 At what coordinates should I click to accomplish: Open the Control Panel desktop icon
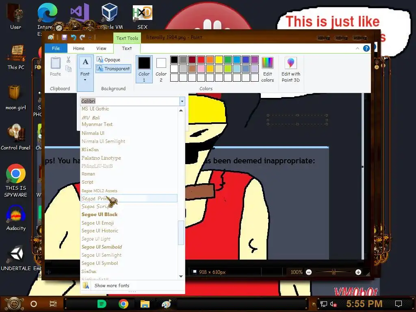(x=16, y=137)
